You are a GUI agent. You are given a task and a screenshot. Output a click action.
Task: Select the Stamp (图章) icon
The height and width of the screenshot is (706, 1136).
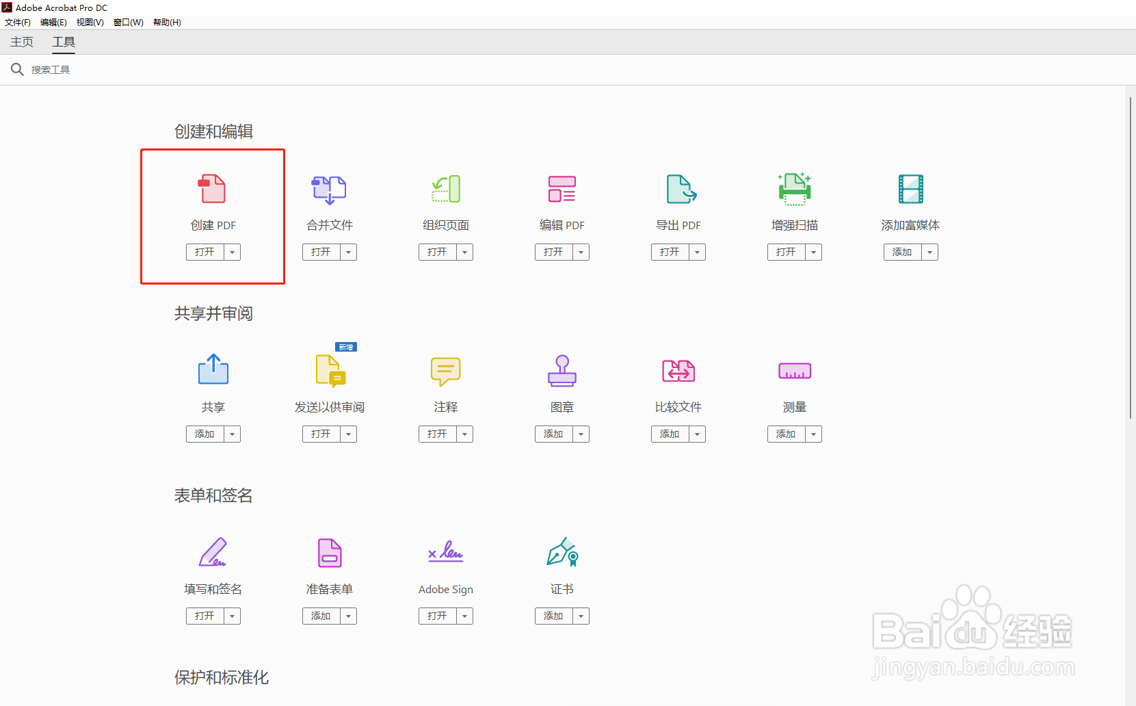(562, 371)
